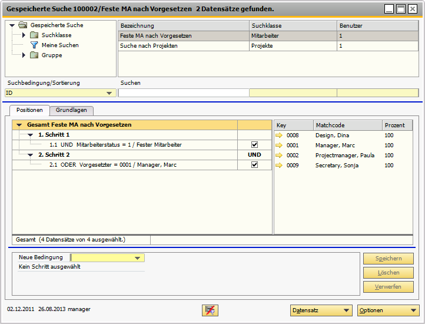The image size is (425, 324).
Task: Click the crossed-out filter icon at bottom
Action: click(210, 310)
